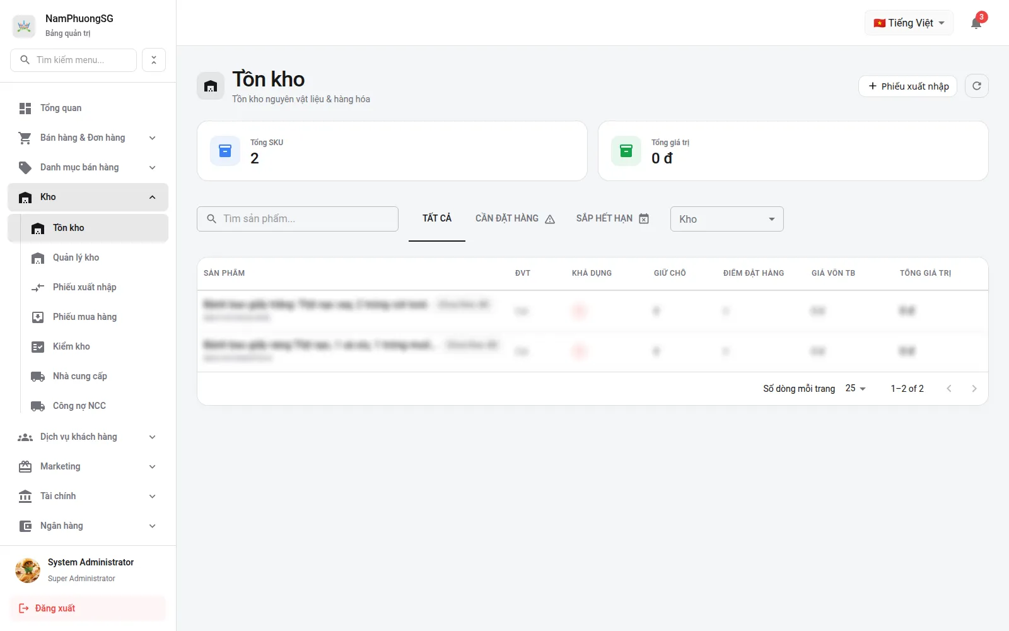
Task: Click the Tổng giá trị green box icon
Action: click(x=626, y=151)
